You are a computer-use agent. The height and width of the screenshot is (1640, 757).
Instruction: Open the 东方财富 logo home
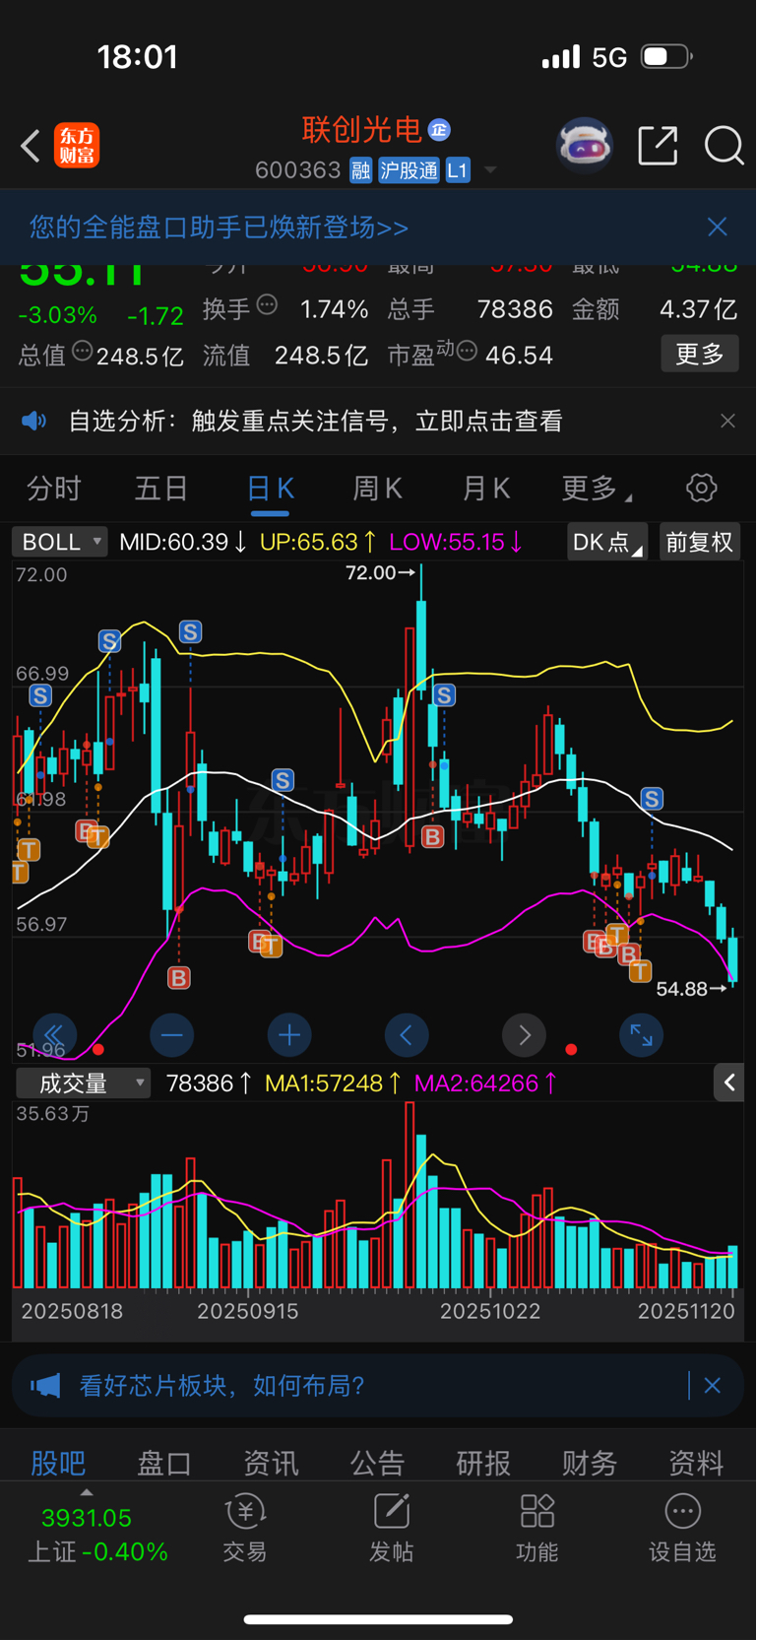point(77,146)
